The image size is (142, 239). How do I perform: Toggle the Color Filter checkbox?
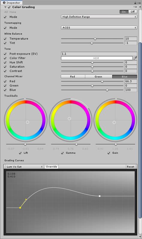pos(5,58)
